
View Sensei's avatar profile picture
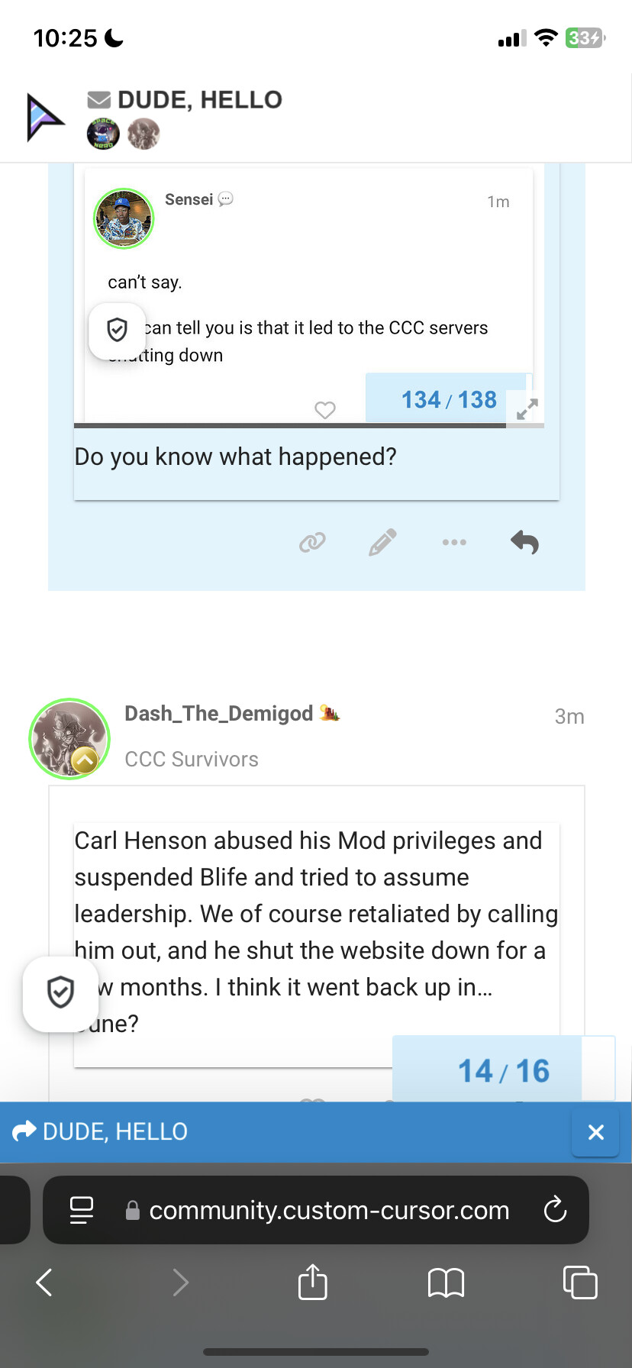coord(124,218)
